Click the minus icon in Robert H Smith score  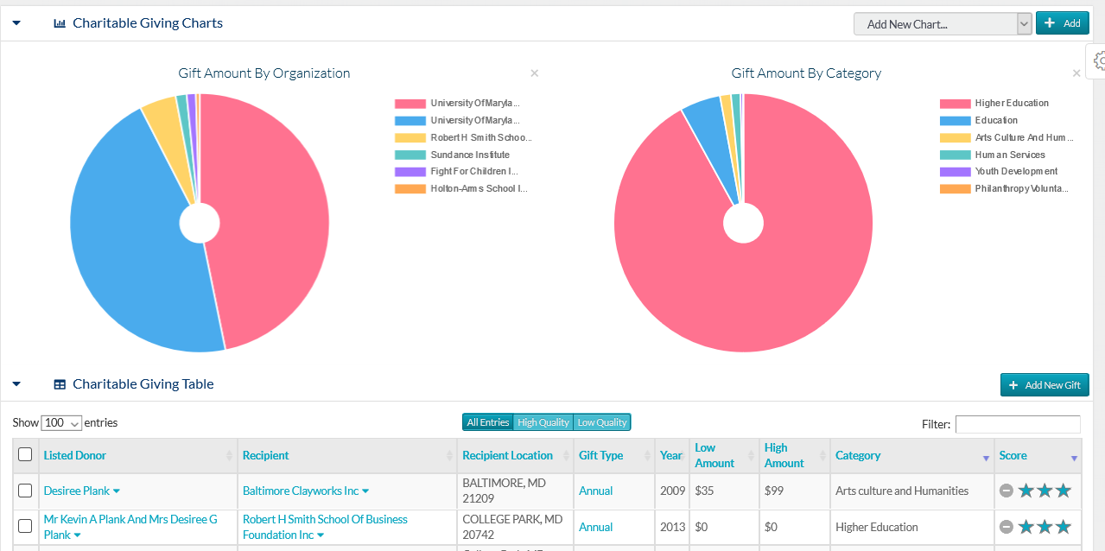(x=1006, y=527)
